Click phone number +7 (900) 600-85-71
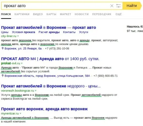This screenshot has width=143, height=126. click(x=106, y=76)
